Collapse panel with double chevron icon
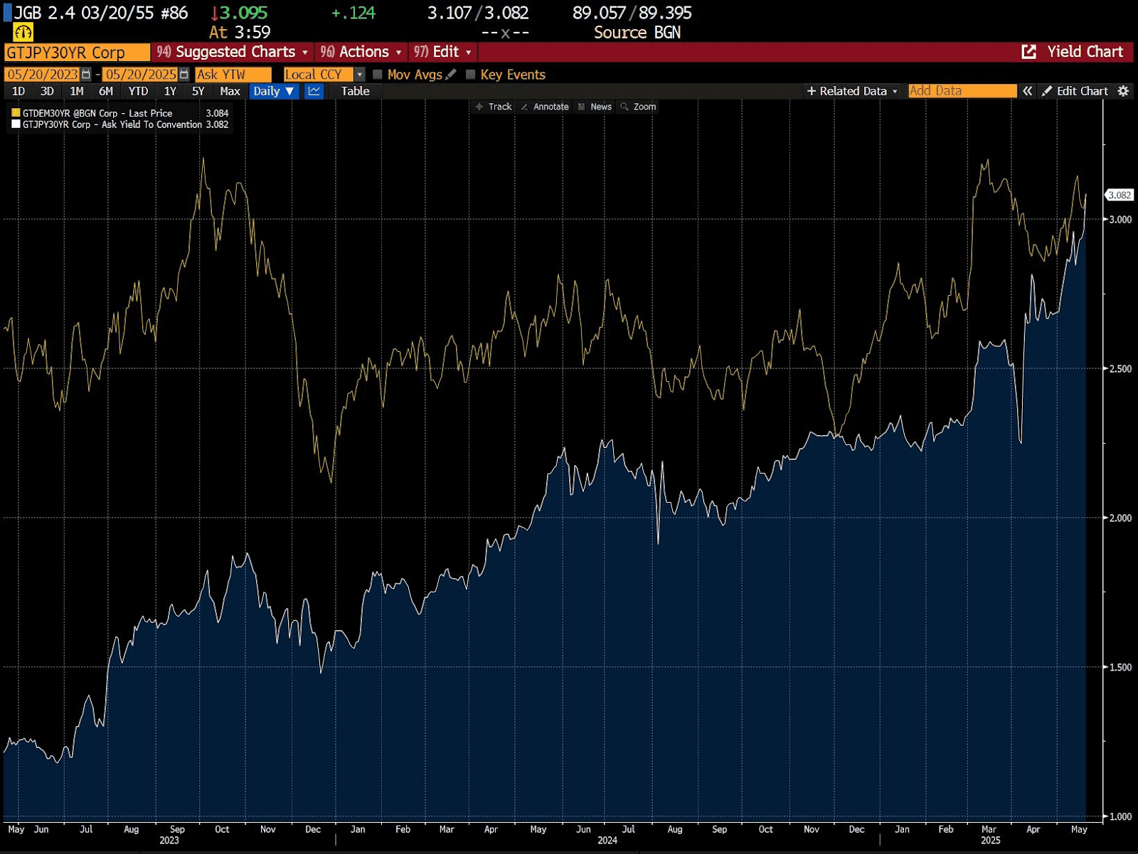1138x854 pixels. click(1028, 91)
